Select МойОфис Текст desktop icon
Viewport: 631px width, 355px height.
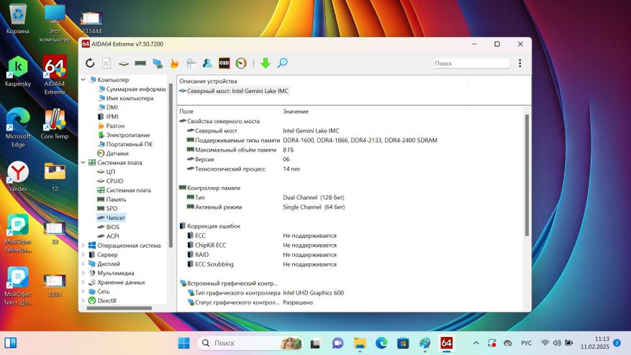[x=18, y=286]
